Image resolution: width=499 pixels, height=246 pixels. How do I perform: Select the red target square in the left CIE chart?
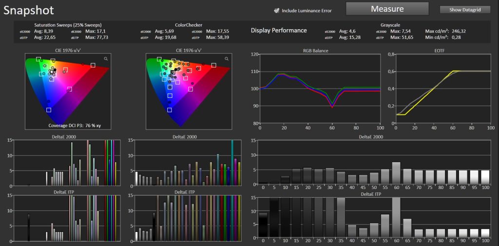93,65
